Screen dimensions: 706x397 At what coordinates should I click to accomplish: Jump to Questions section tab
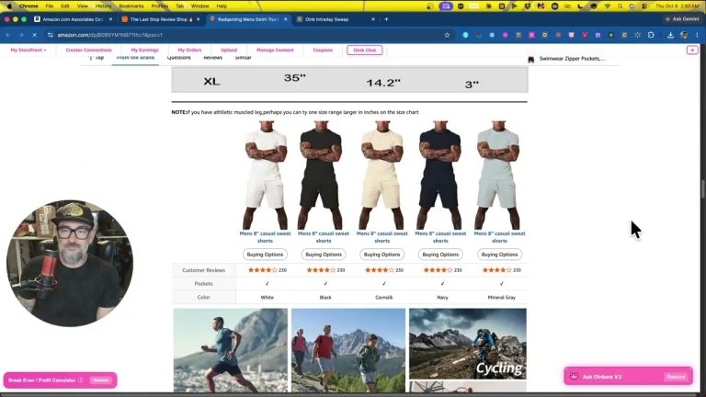tap(178, 58)
